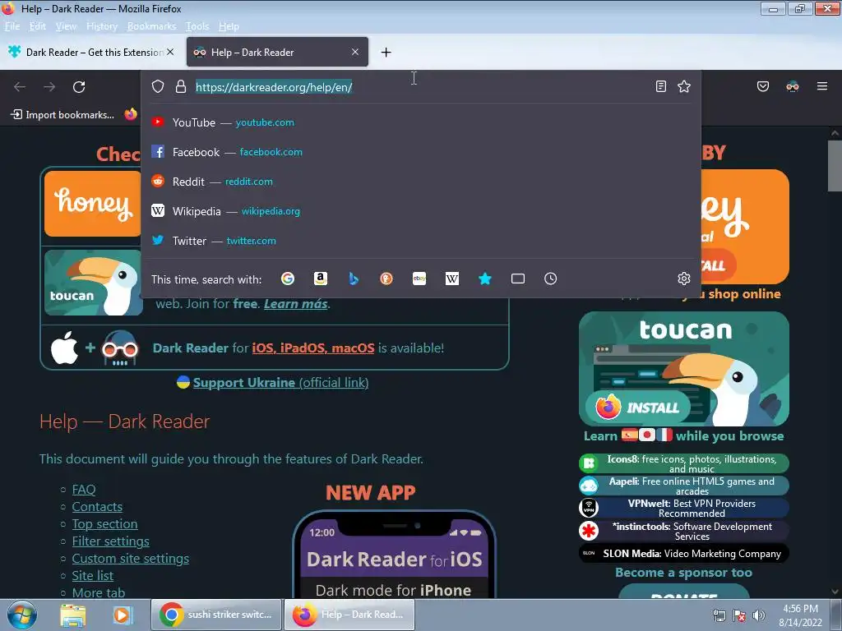Open the More tab link
This screenshot has height=631, width=842.
pyautogui.click(x=99, y=592)
